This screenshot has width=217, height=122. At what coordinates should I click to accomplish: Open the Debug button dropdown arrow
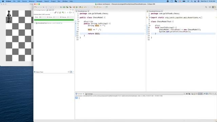[62, 7]
